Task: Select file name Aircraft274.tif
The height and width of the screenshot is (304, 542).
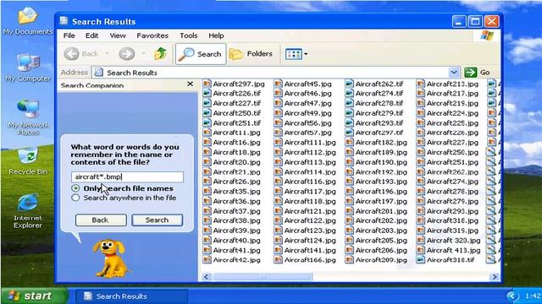Action: pos(379,94)
